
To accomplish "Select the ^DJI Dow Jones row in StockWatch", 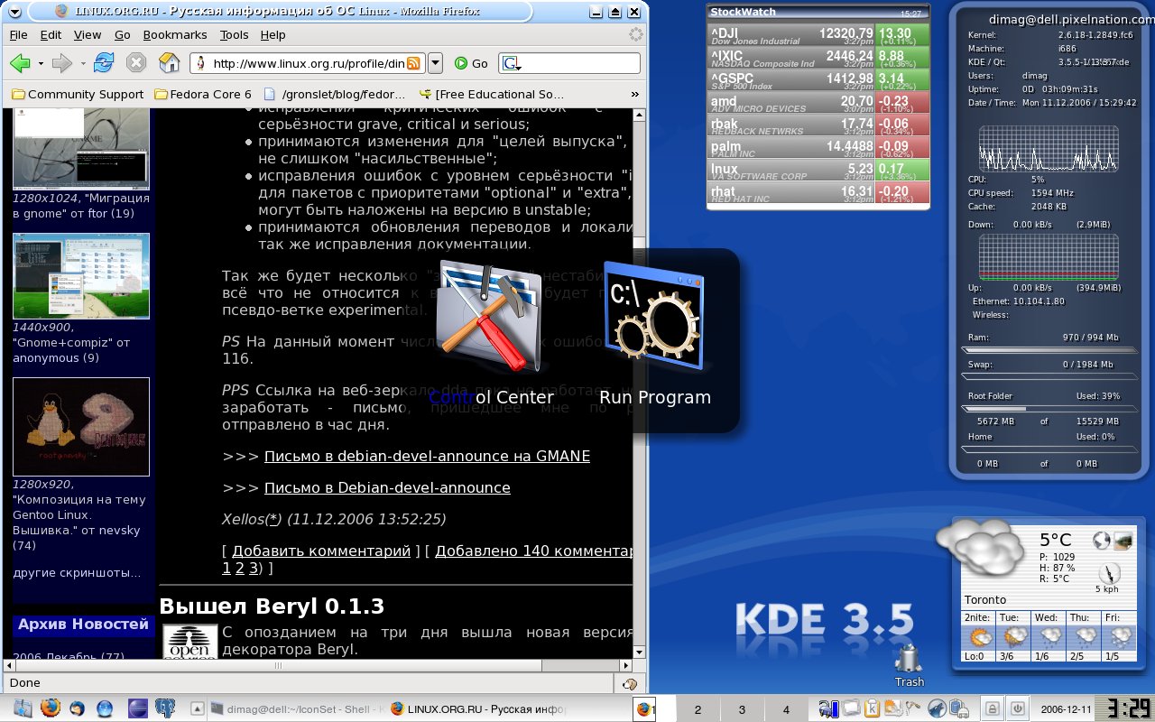I will [819, 34].
